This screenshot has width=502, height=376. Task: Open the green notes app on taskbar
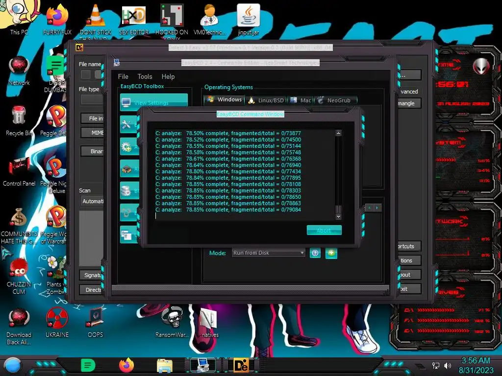point(88,365)
